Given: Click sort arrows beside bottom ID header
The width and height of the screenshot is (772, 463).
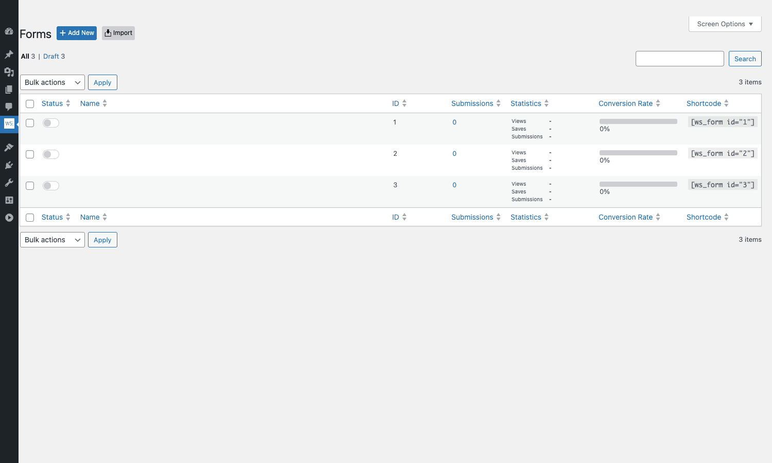Looking at the screenshot, I should click(x=405, y=217).
